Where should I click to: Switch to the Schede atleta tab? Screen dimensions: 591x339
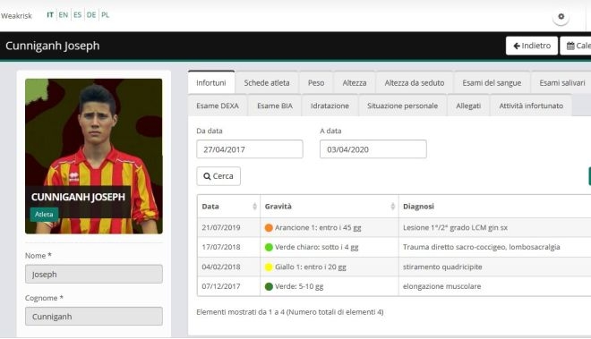[267, 82]
